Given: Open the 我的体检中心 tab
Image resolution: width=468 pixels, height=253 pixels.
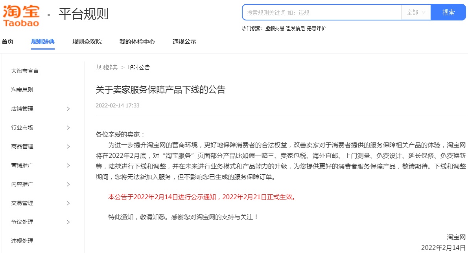Looking at the screenshot, I should tap(137, 42).
